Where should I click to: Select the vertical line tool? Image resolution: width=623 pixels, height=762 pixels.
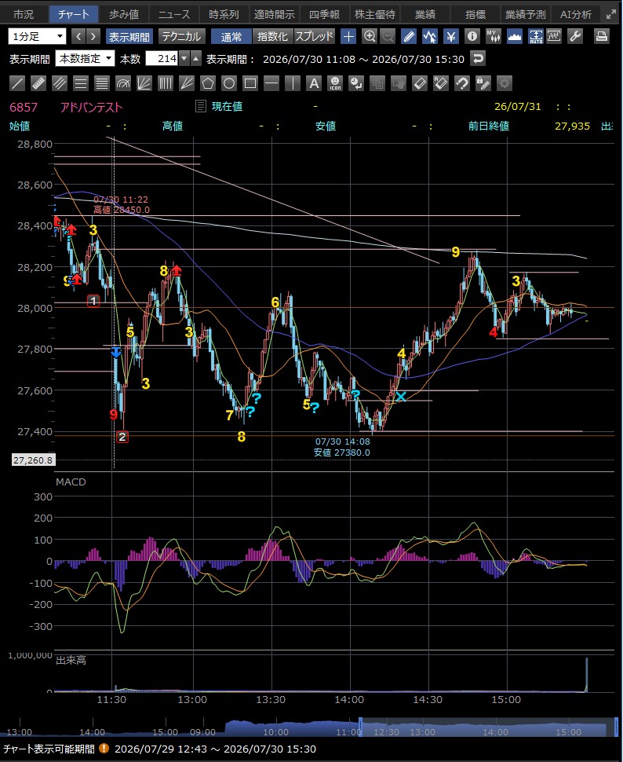(293, 83)
